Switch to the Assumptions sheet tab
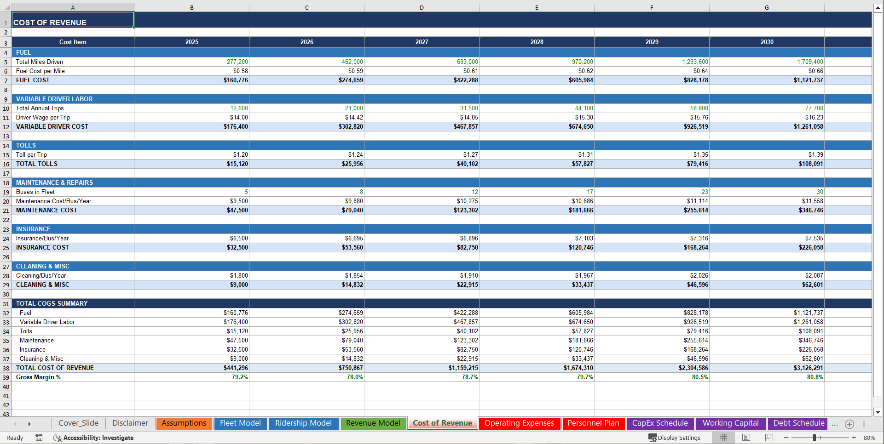Viewport: 884px width, 444px height. [184, 423]
